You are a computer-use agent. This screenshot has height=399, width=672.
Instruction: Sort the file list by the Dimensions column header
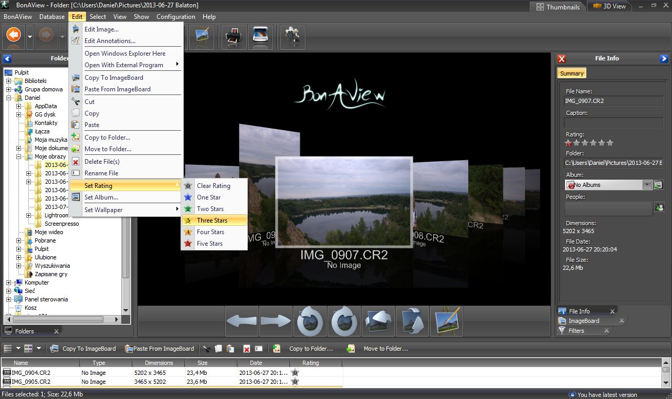(159, 363)
